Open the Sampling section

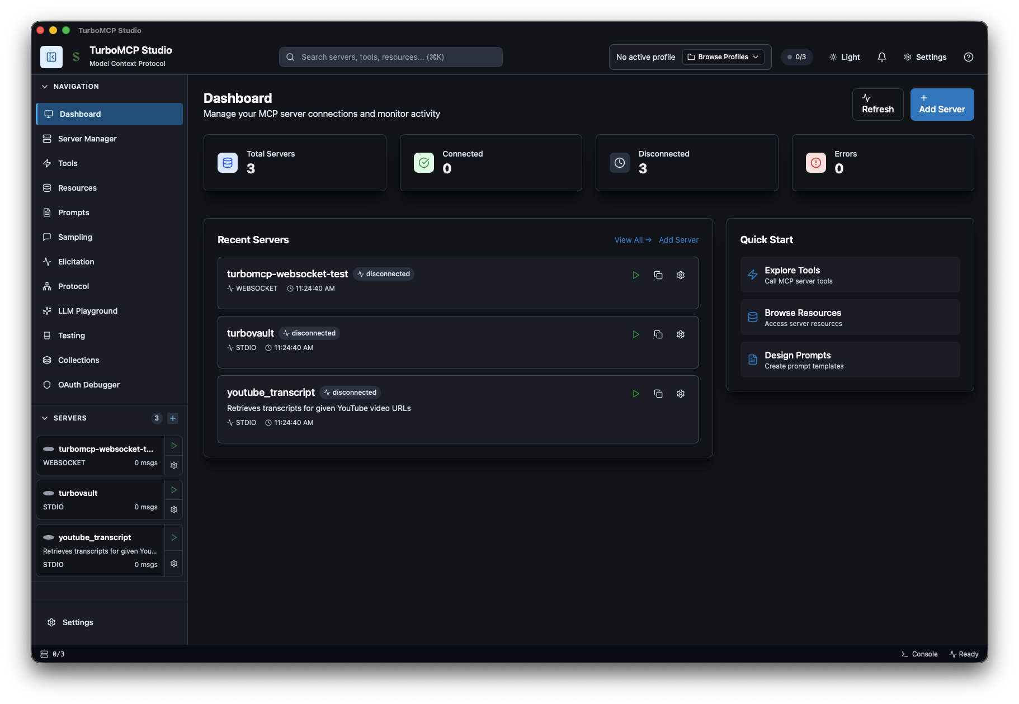click(x=109, y=237)
